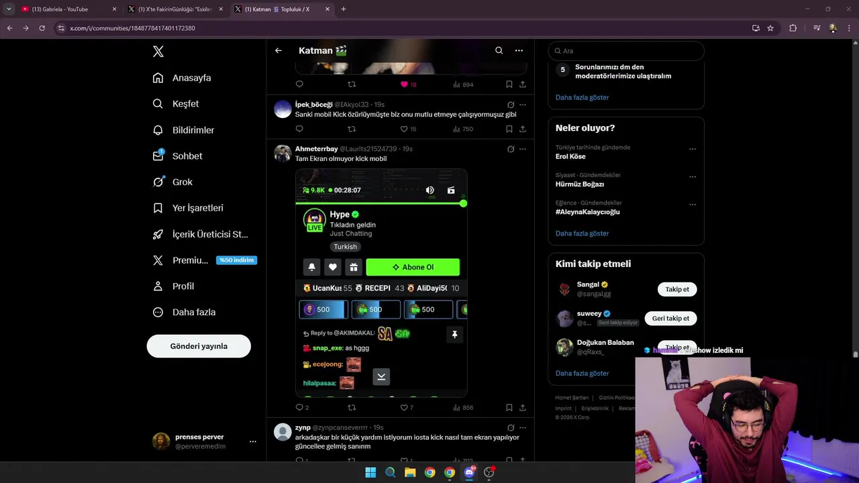This screenshot has width=859, height=483.
Task: Click the X logo in the sidebar
Action: [158, 52]
